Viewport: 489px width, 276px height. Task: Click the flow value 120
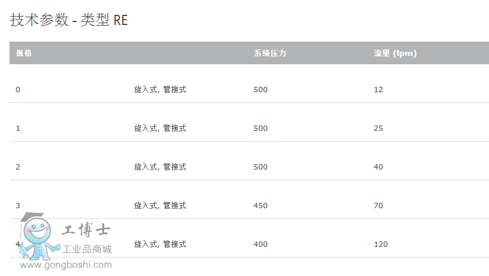[x=381, y=244]
